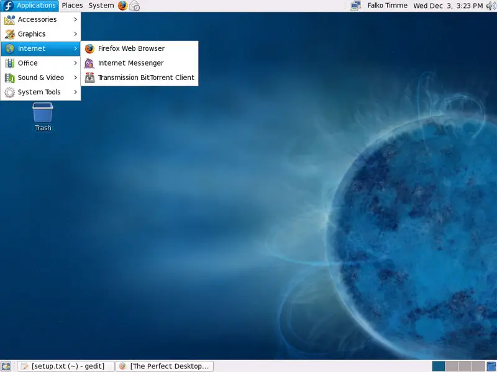Click the Trash desktop icon
This screenshot has height=372, width=497.
tap(43, 112)
